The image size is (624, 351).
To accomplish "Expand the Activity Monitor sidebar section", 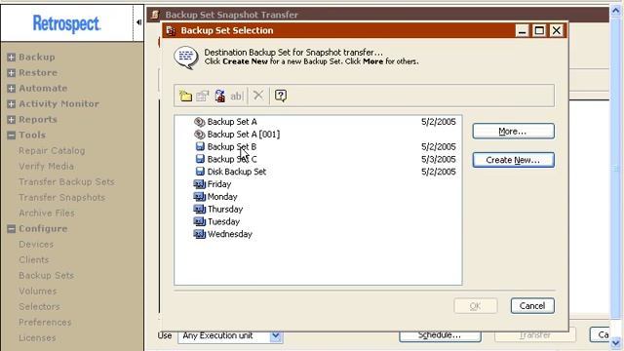I will pyautogui.click(x=11, y=104).
